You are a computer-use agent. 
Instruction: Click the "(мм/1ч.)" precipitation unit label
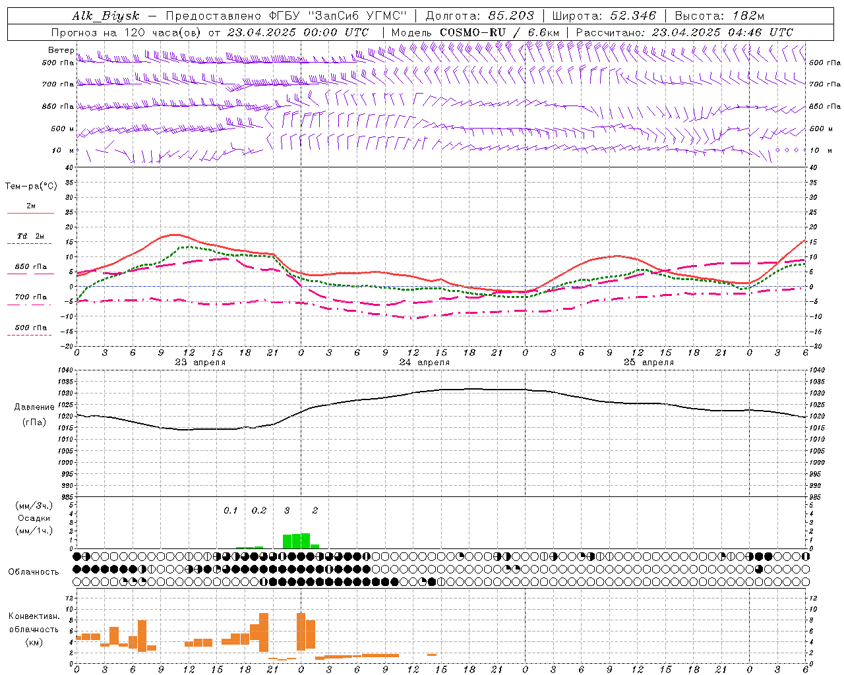point(34,531)
